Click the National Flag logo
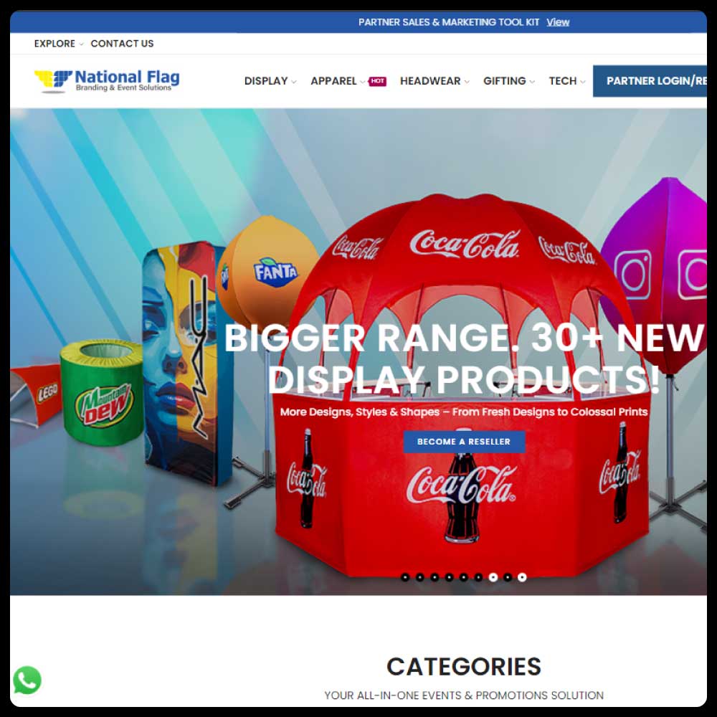The height and width of the screenshot is (717, 717). coord(107,81)
